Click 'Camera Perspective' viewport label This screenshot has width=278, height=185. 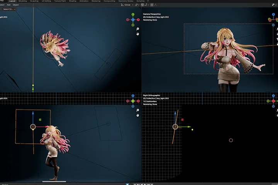coord(152,14)
